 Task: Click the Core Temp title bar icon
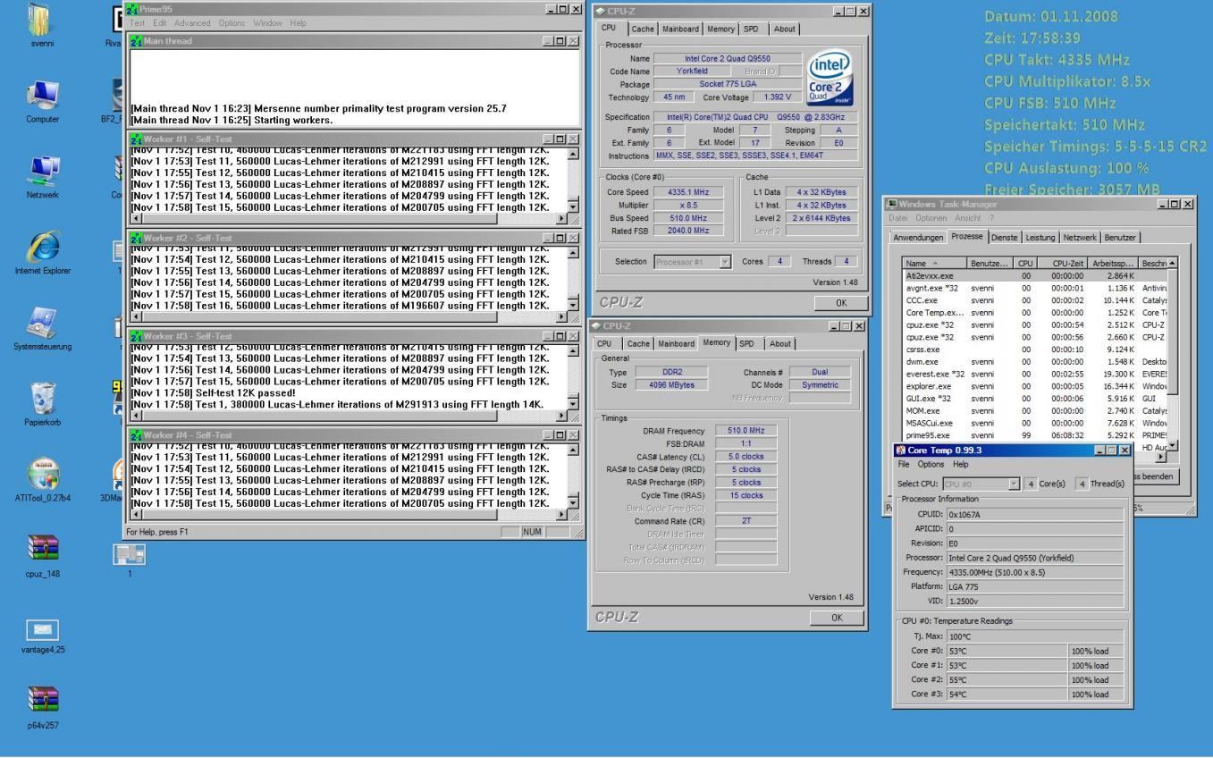tap(900, 450)
